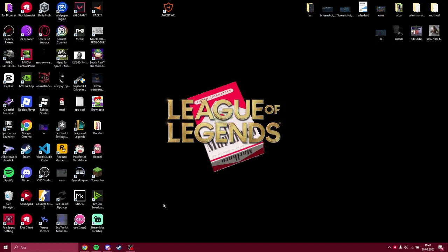
Task: Open the mc mod folder
Action: [x=434, y=10]
